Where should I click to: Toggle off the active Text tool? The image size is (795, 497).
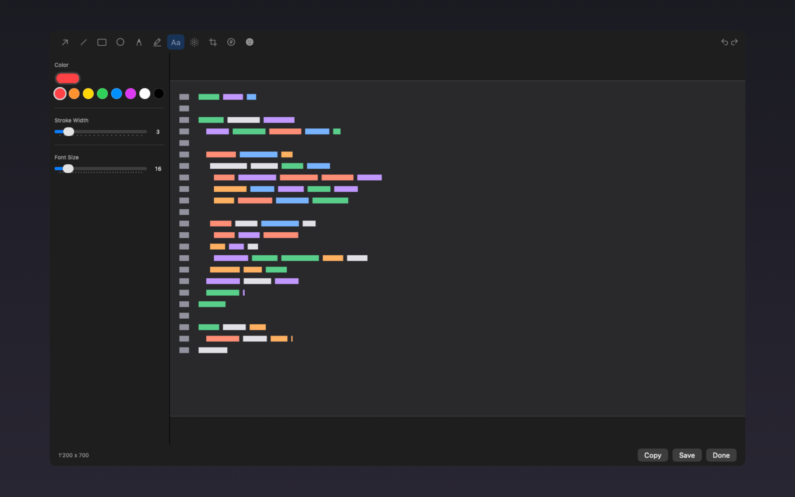coord(176,42)
